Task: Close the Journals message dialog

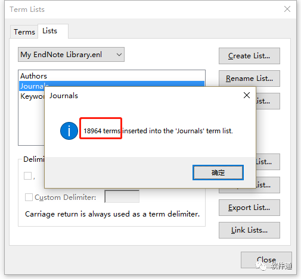Action: pos(247,95)
